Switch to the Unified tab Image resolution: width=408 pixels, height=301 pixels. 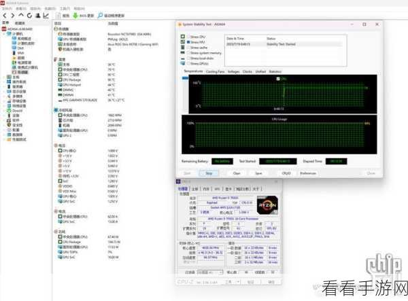pos(260,71)
